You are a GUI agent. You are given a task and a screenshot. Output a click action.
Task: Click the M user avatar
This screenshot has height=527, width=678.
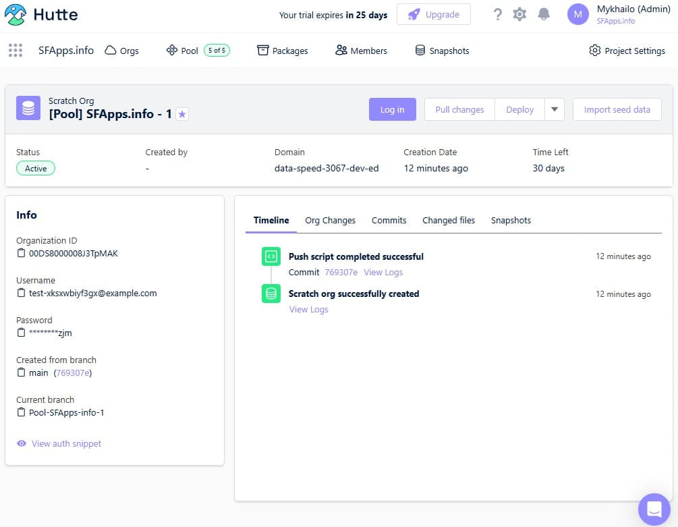click(577, 14)
